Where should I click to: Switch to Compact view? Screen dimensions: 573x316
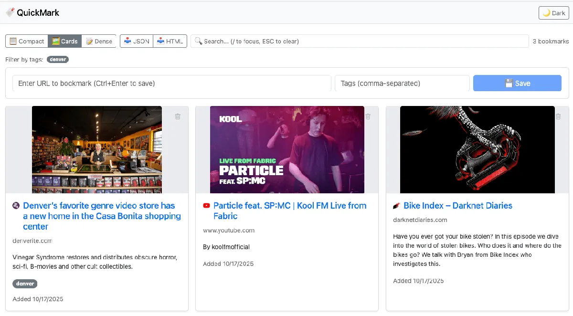pyautogui.click(x=27, y=42)
